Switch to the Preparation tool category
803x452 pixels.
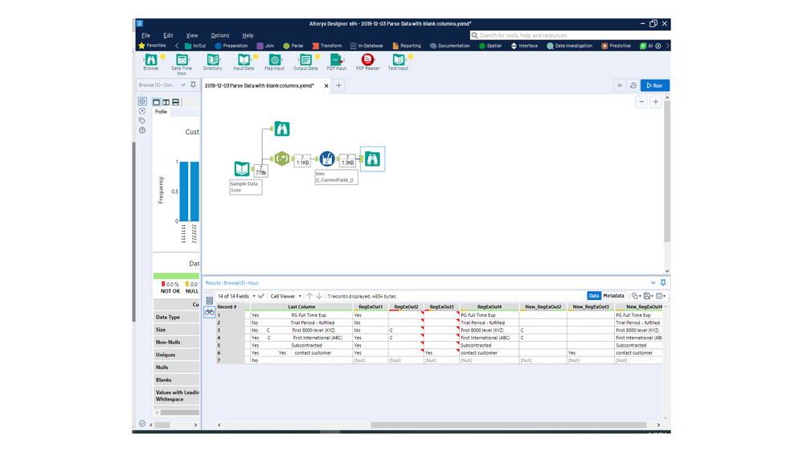(x=231, y=46)
